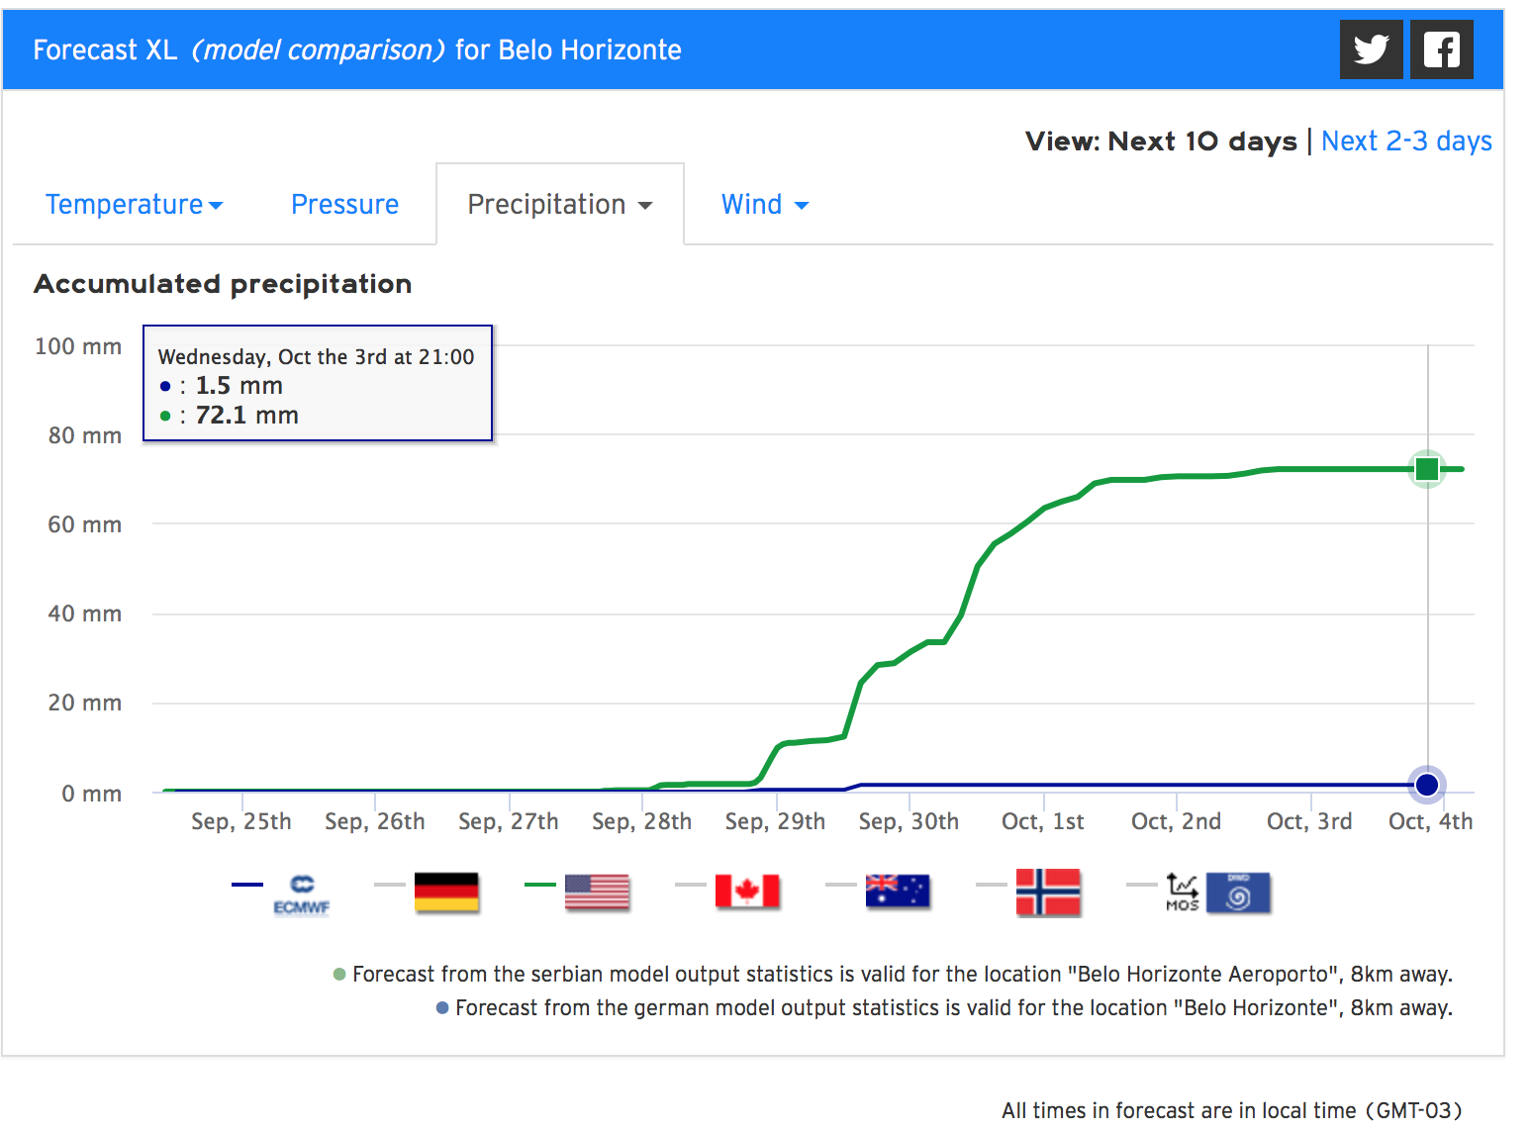Click the dark blue data point marker
Image resolution: width=1532 pixels, height=1130 pixels.
[1426, 785]
